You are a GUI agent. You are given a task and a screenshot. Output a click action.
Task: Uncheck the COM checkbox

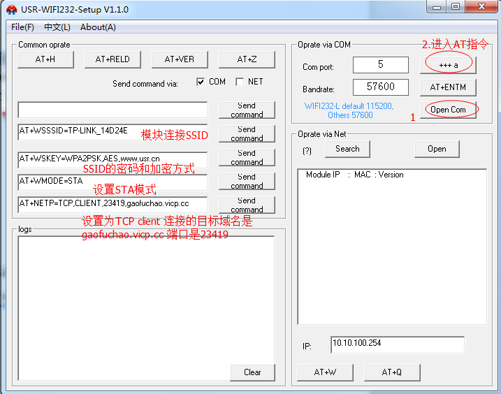pyautogui.click(x=201, y=82)
